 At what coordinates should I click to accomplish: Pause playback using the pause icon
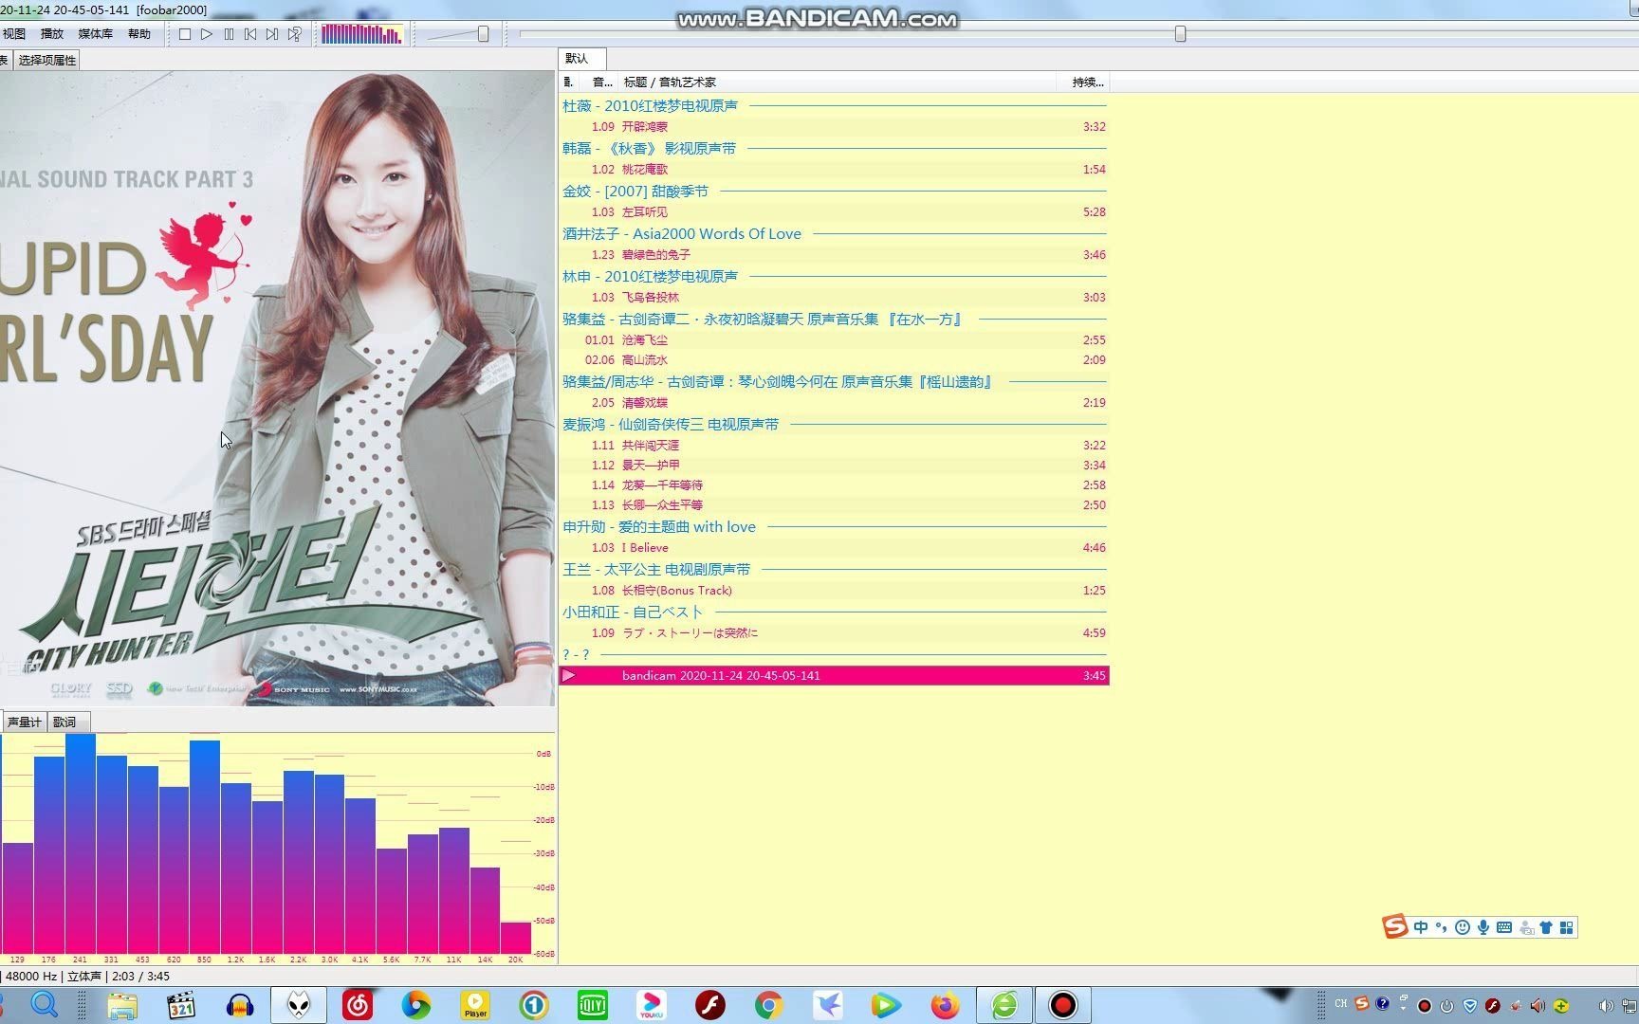pyautogui.click(x=229, y=34)
